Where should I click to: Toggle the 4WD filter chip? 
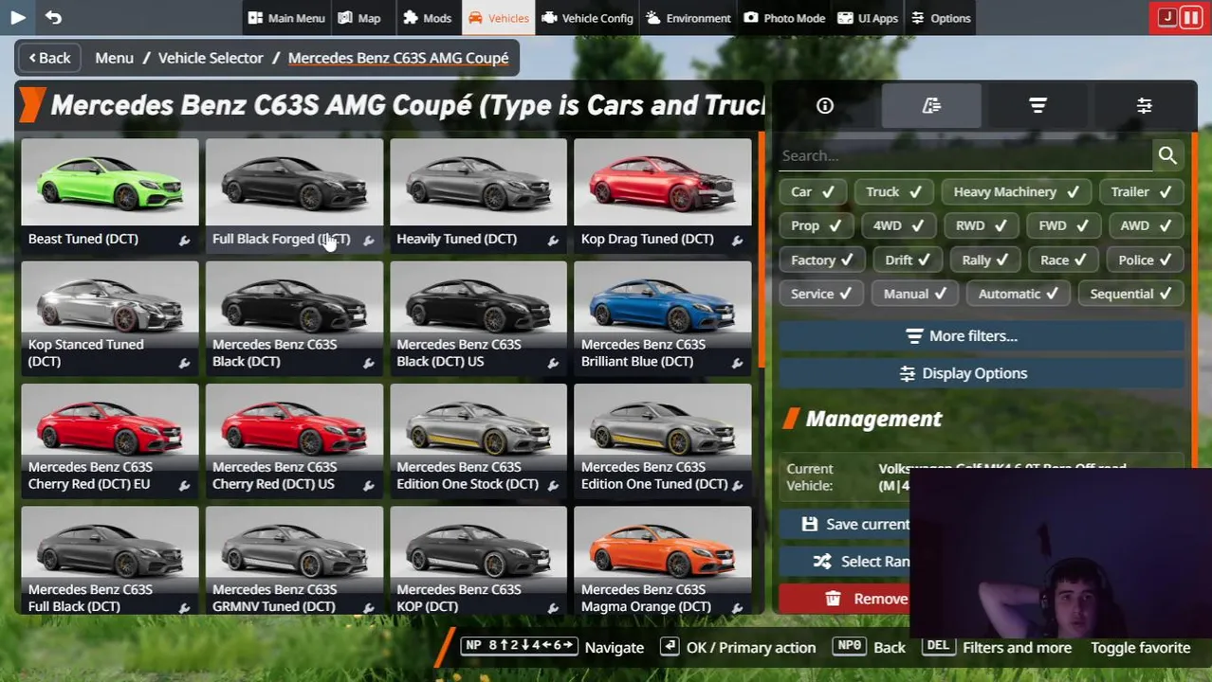tap(898, 225)
